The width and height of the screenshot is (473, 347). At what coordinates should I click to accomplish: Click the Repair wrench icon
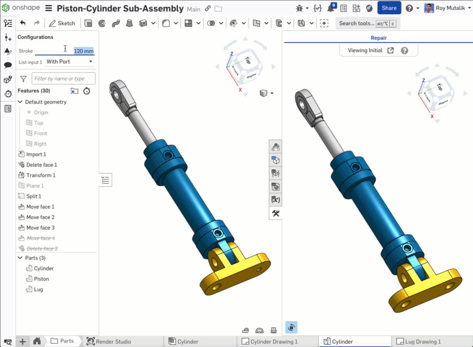coord(276,213)
